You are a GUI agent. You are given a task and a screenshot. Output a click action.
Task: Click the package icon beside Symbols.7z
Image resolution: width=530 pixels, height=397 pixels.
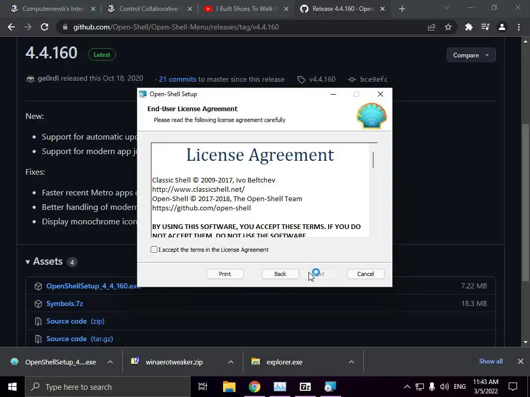[x=38, y=304]
